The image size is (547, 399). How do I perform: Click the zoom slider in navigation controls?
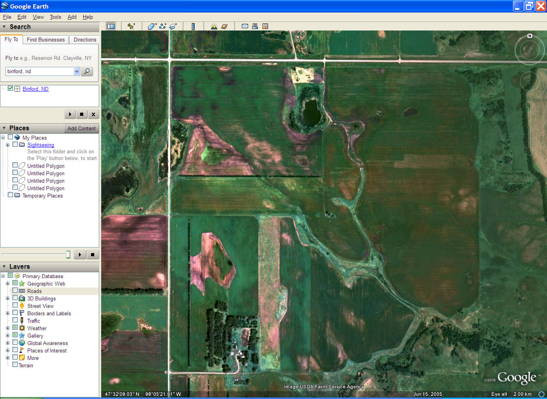click(x=529, y=128)
